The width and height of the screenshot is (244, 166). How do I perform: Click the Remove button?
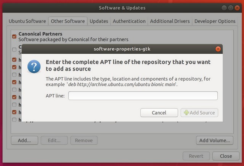(84, 140)
